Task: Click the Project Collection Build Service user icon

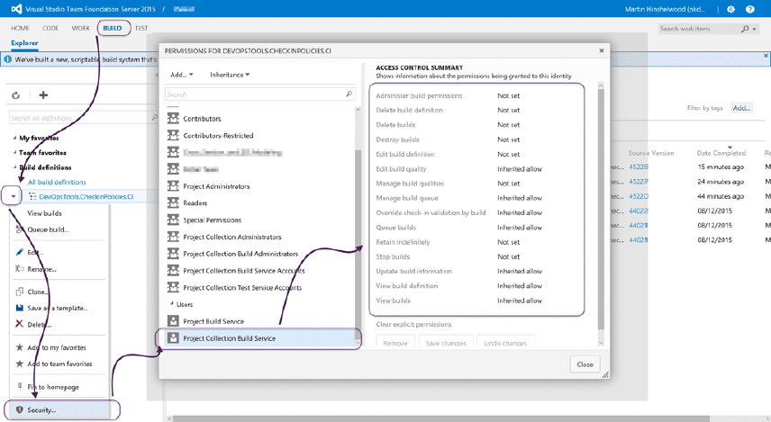Action: 173,338
